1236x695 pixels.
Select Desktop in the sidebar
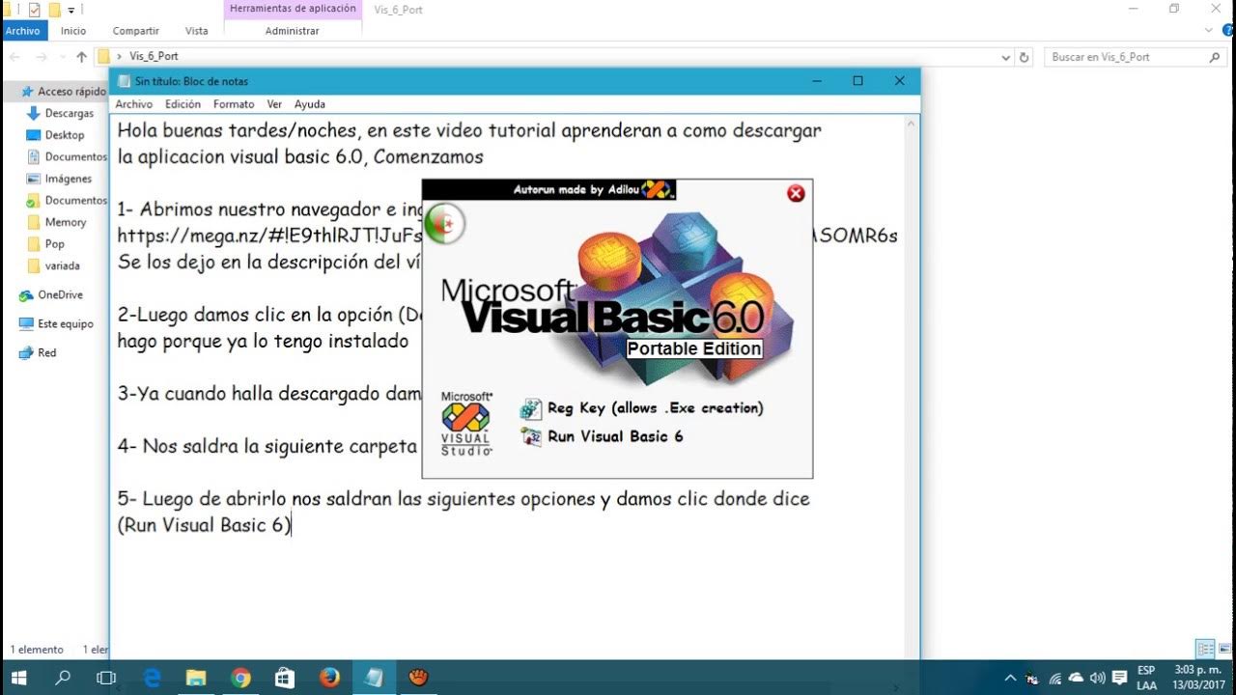(65, 135)
